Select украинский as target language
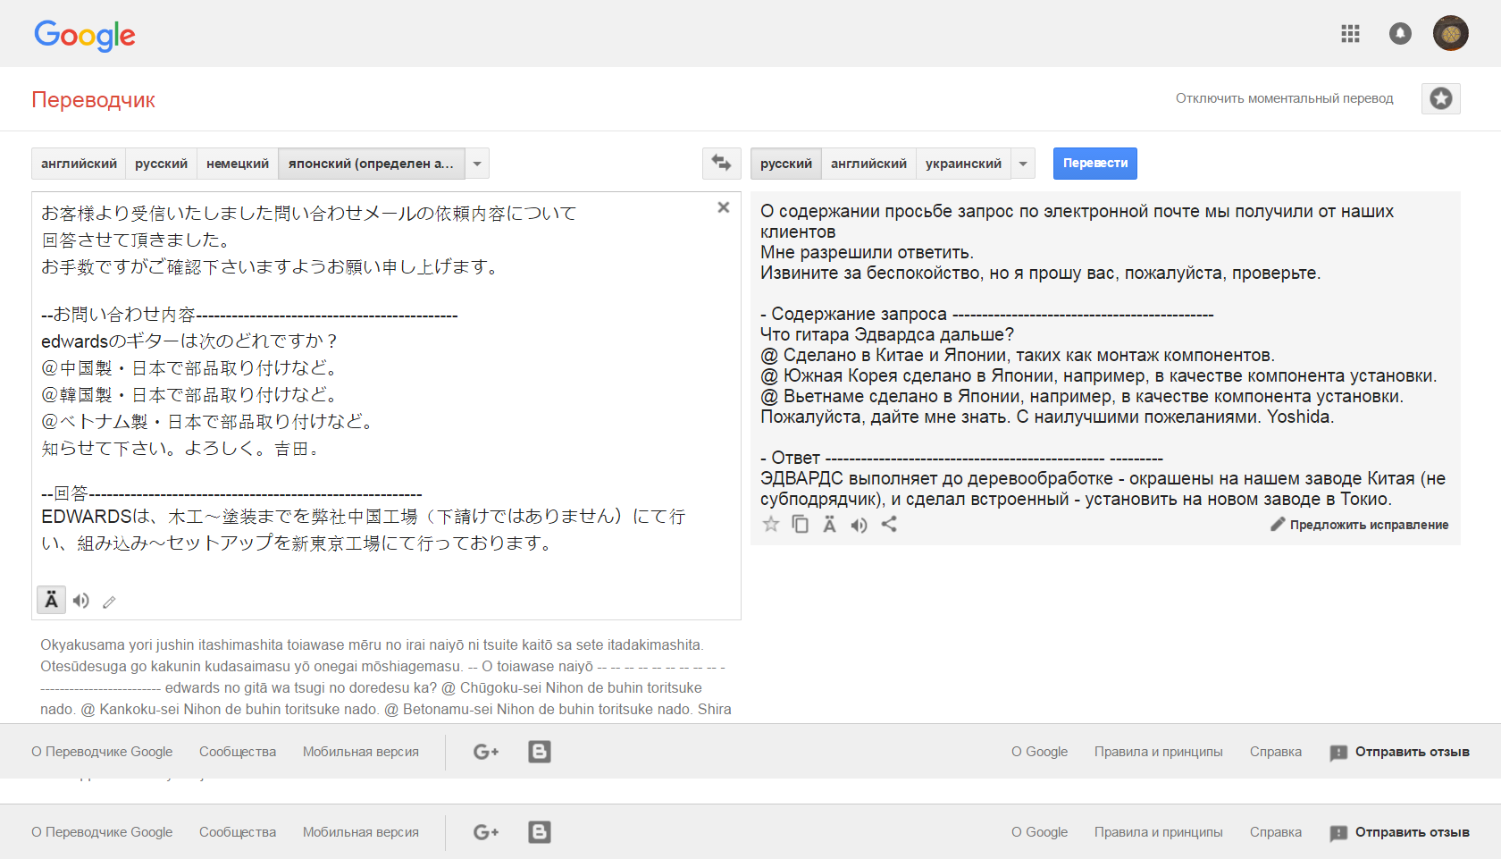 click(x=963, y=164)
